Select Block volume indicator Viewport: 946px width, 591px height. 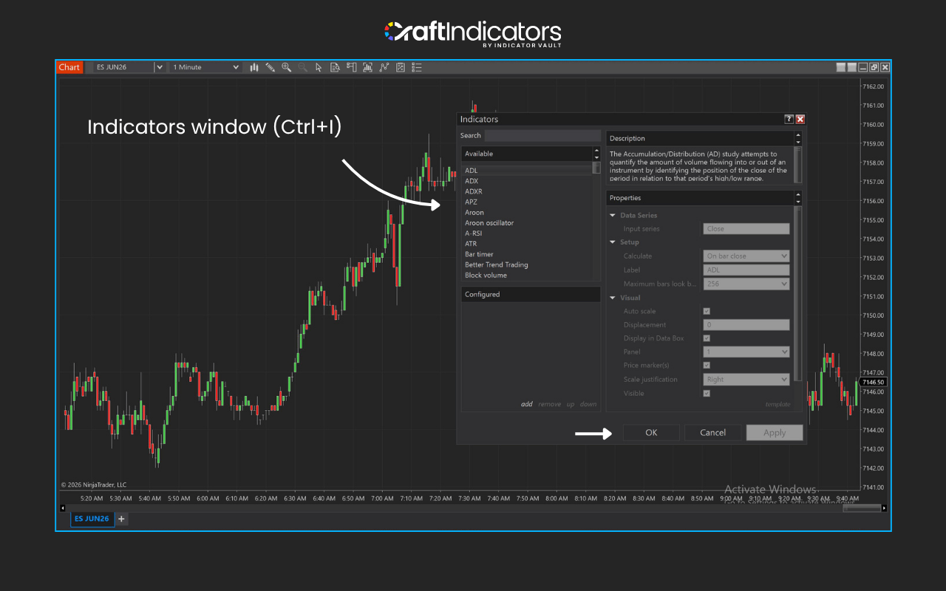(528, 276)
